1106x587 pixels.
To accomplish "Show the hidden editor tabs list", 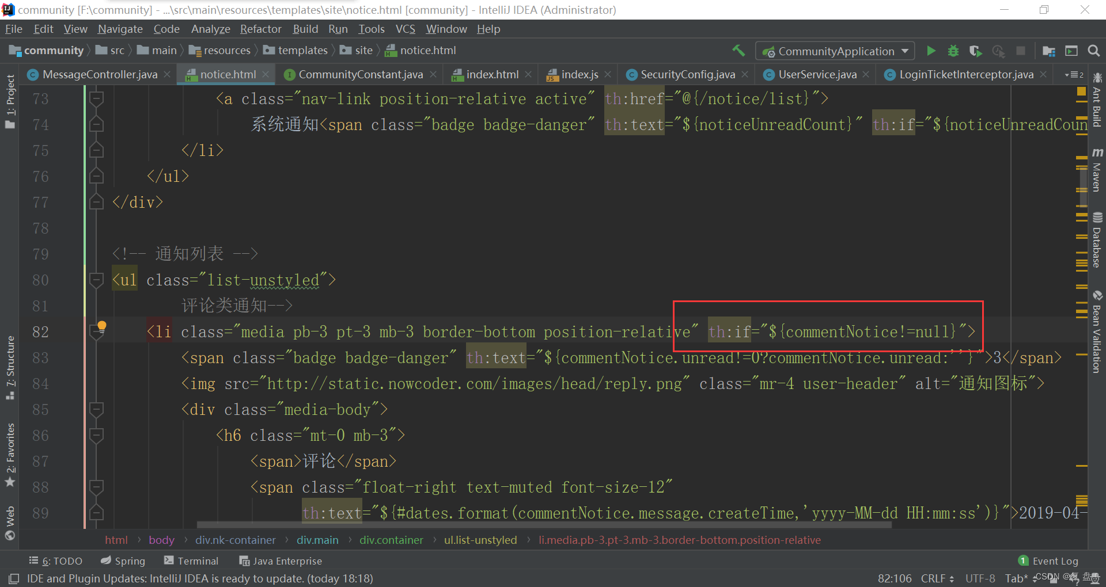I will (1074, 75).
